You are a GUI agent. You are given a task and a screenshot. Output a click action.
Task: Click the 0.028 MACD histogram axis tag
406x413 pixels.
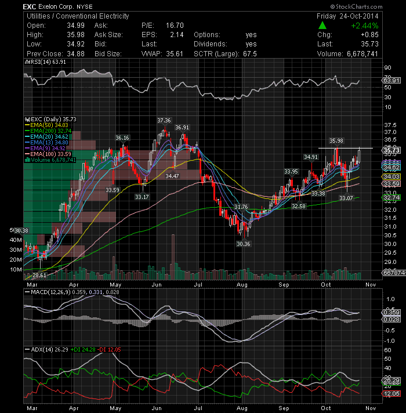pos(391,319)
